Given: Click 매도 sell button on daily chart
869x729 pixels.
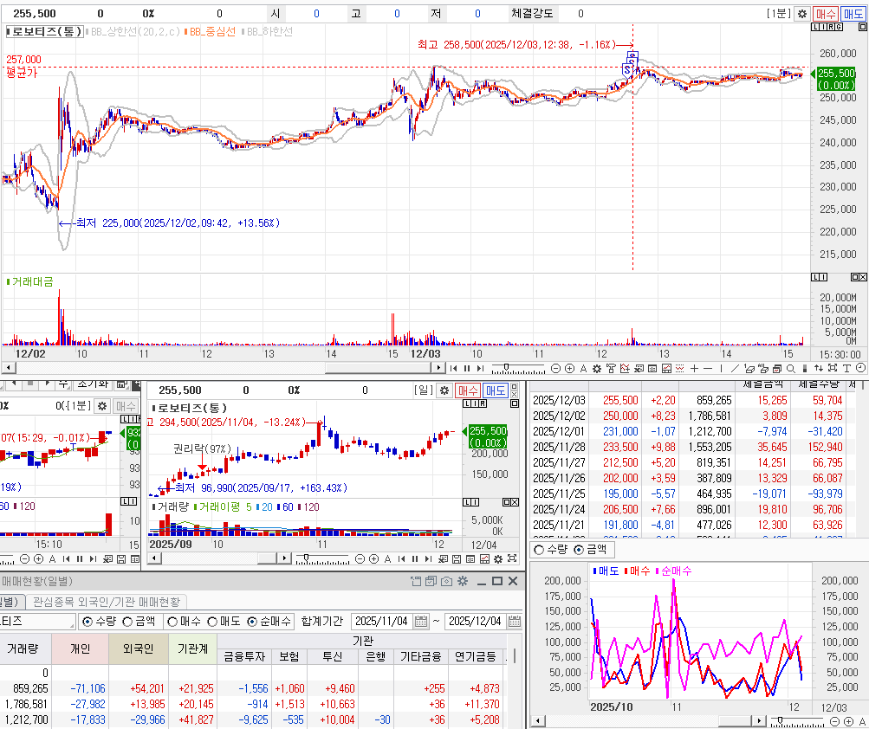Looking at the screenshot, I should (x=495, y=390).
